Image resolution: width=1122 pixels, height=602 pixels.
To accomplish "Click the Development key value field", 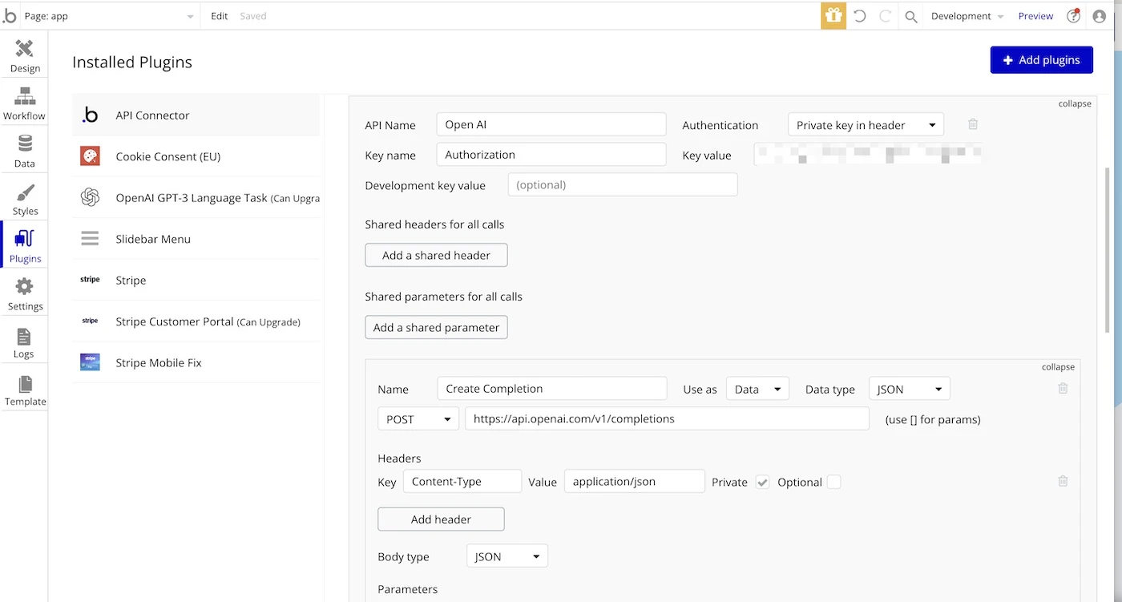I will [x=623, y=184].
